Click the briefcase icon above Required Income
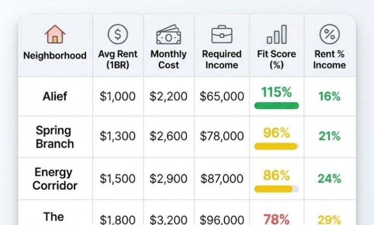 click(222, 34)
